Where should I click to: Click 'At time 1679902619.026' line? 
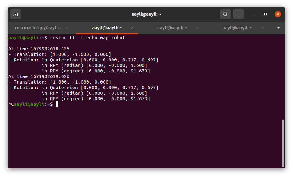tap(39, 77)
